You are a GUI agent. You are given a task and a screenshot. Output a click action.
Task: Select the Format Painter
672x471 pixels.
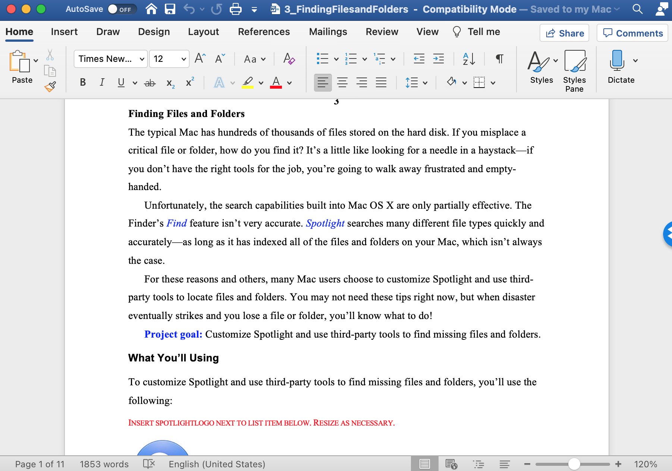[50, 86]
